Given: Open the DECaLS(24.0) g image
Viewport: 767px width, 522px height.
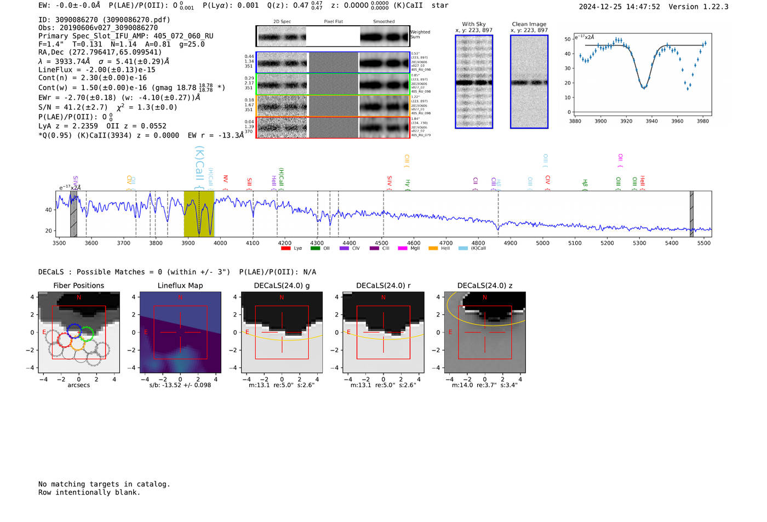Looking at the screenshot, I should tap(282, 332).
